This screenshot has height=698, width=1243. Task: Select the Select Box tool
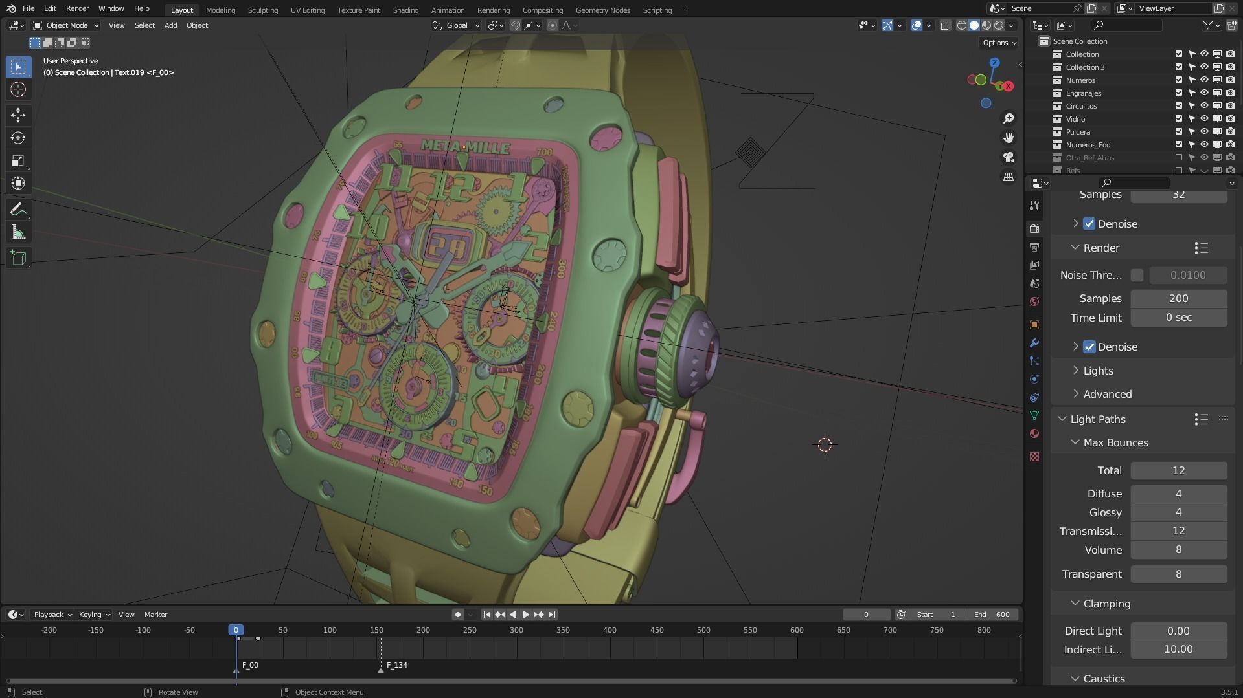(x=18, y=67)
